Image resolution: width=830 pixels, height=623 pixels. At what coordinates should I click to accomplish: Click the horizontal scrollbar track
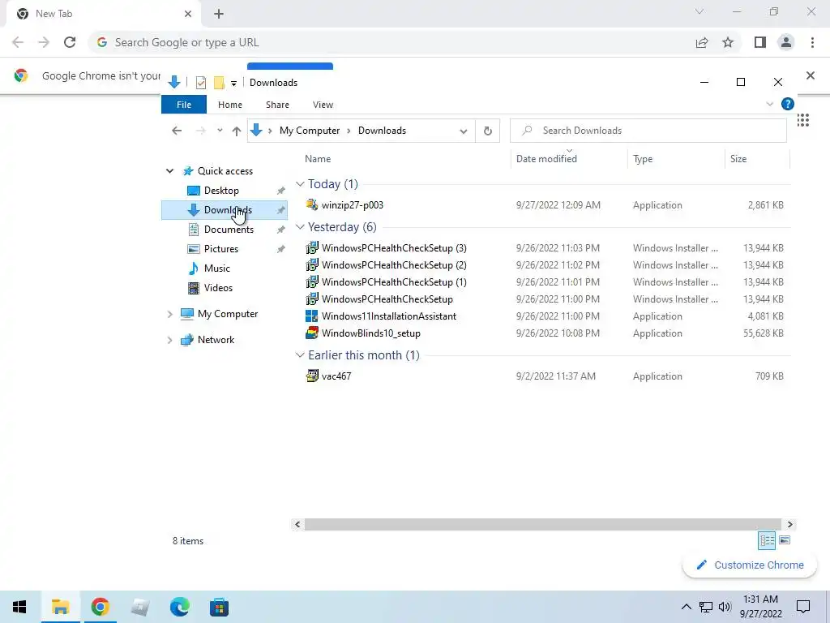point(542,525)
